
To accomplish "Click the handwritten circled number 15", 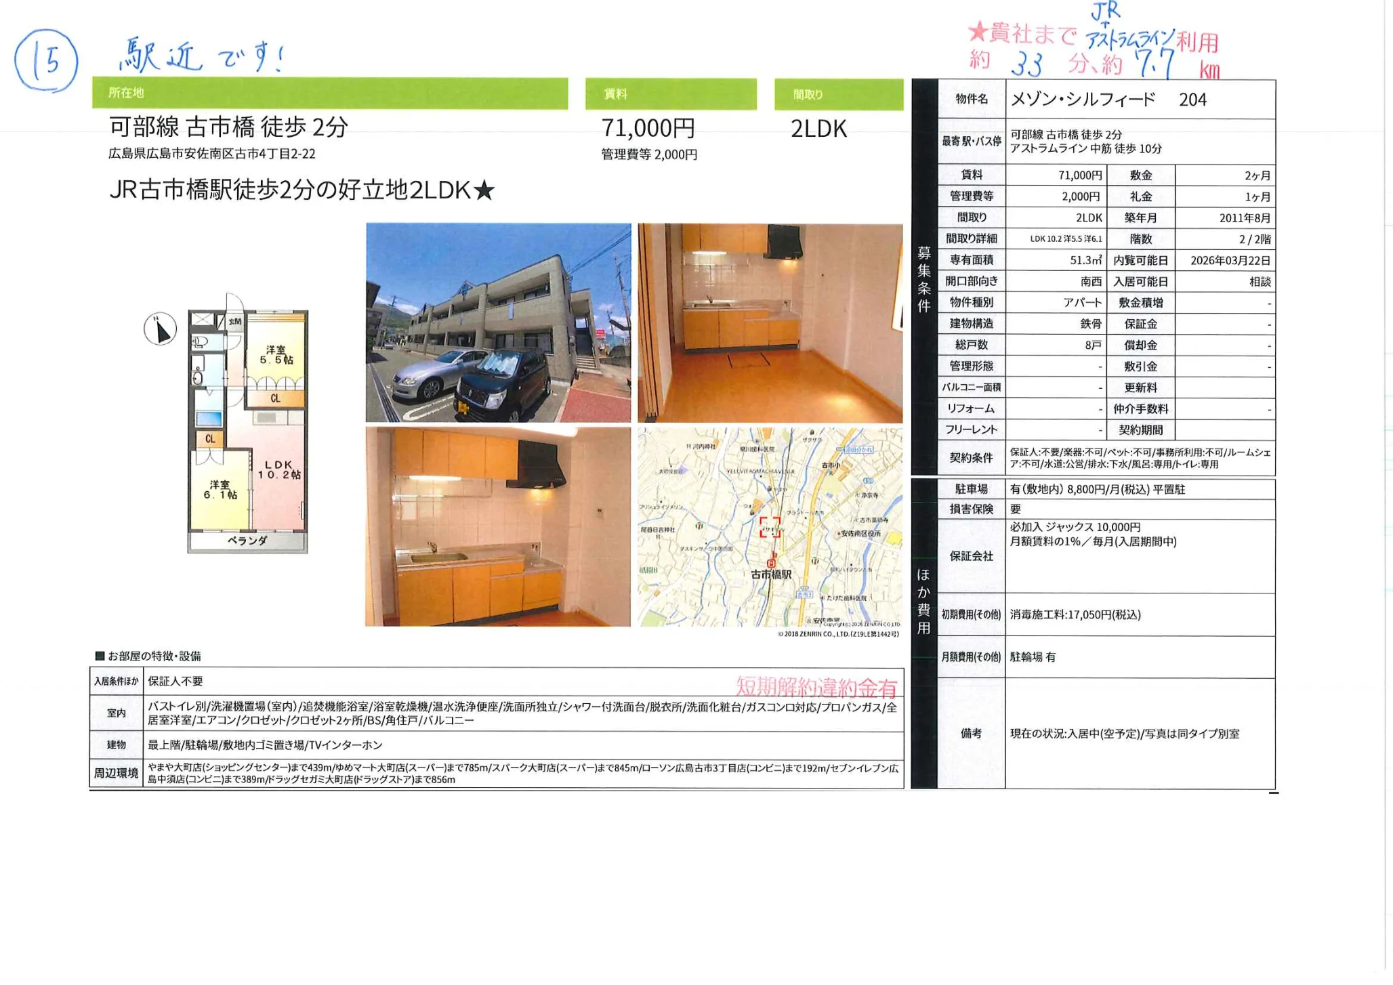I will click(47, 61).
